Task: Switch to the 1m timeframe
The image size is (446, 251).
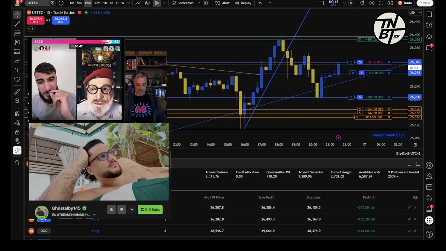Action: pos(72,3)
